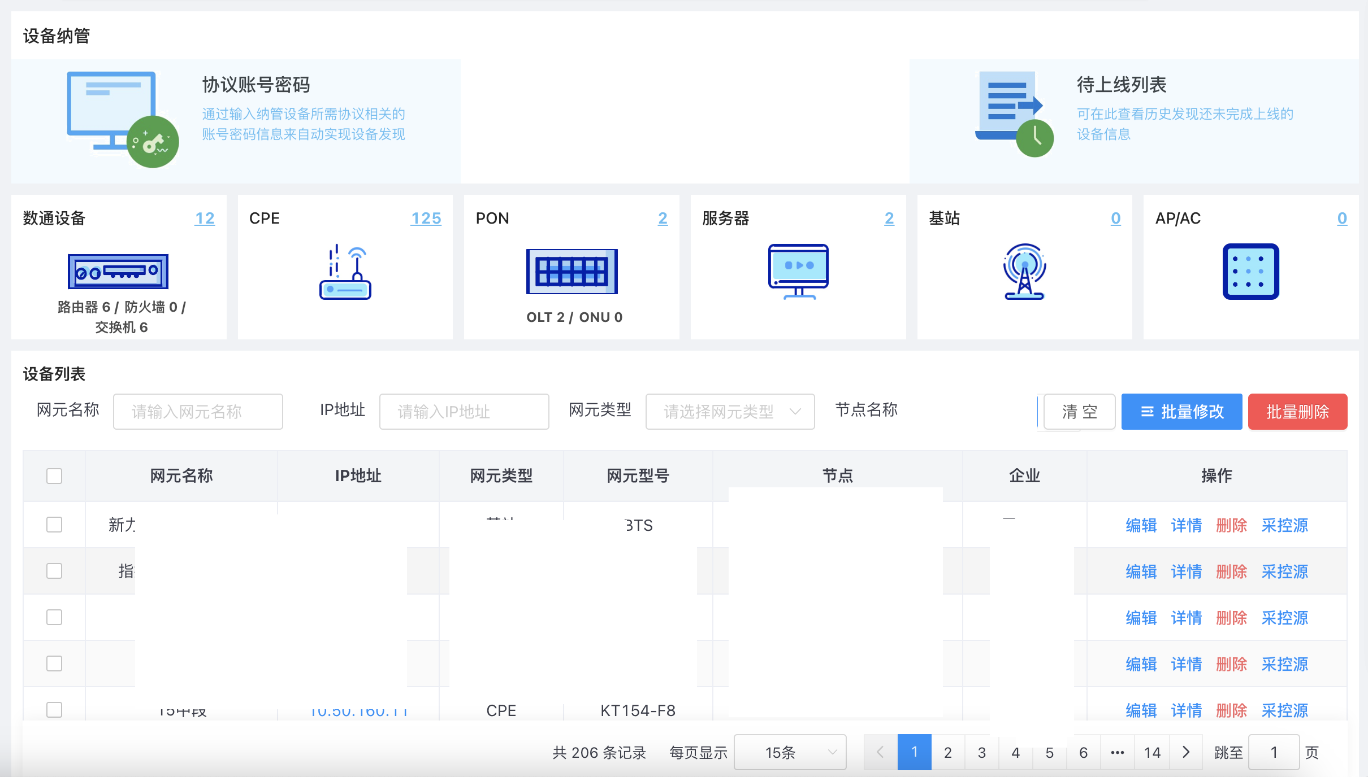Viewport: 1368px width, 777px height.
Task: Open the protocol account password monitor icon
Action: (x=123, y=119)
